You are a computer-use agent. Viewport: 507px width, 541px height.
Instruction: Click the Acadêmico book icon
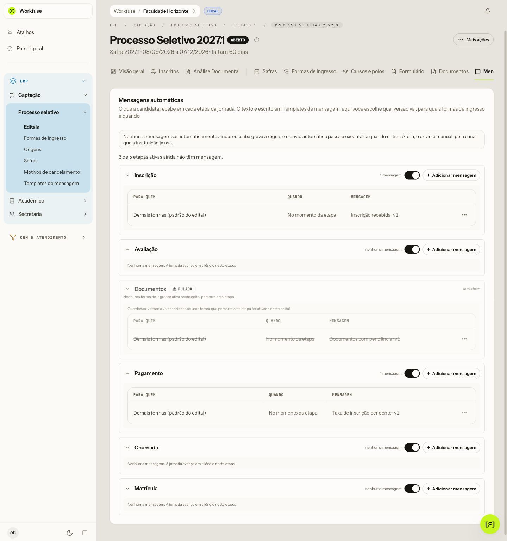click(12, 201)
